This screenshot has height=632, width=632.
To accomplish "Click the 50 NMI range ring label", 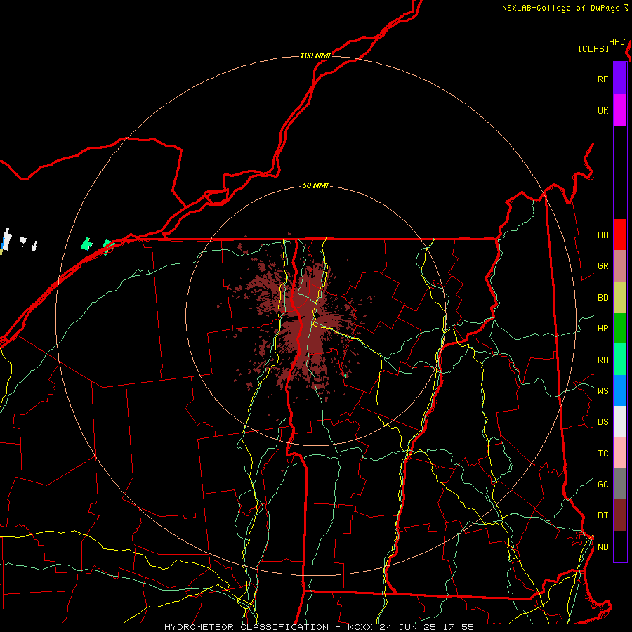I will click(315, 185).
